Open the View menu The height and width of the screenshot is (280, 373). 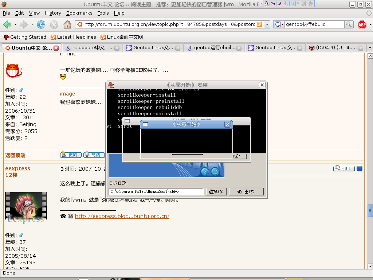pyautogui.click(x=34, y=13)
